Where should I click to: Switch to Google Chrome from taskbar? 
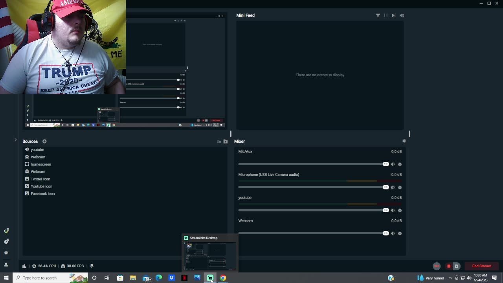coord(223,278)
